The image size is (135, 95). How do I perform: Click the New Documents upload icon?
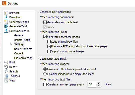tap(6, 31)
